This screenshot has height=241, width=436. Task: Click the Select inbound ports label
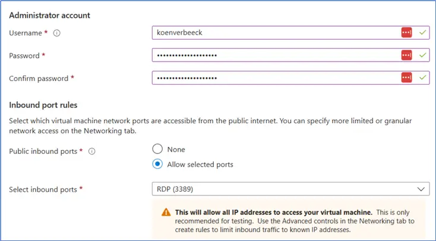click(x=43, y=189)
